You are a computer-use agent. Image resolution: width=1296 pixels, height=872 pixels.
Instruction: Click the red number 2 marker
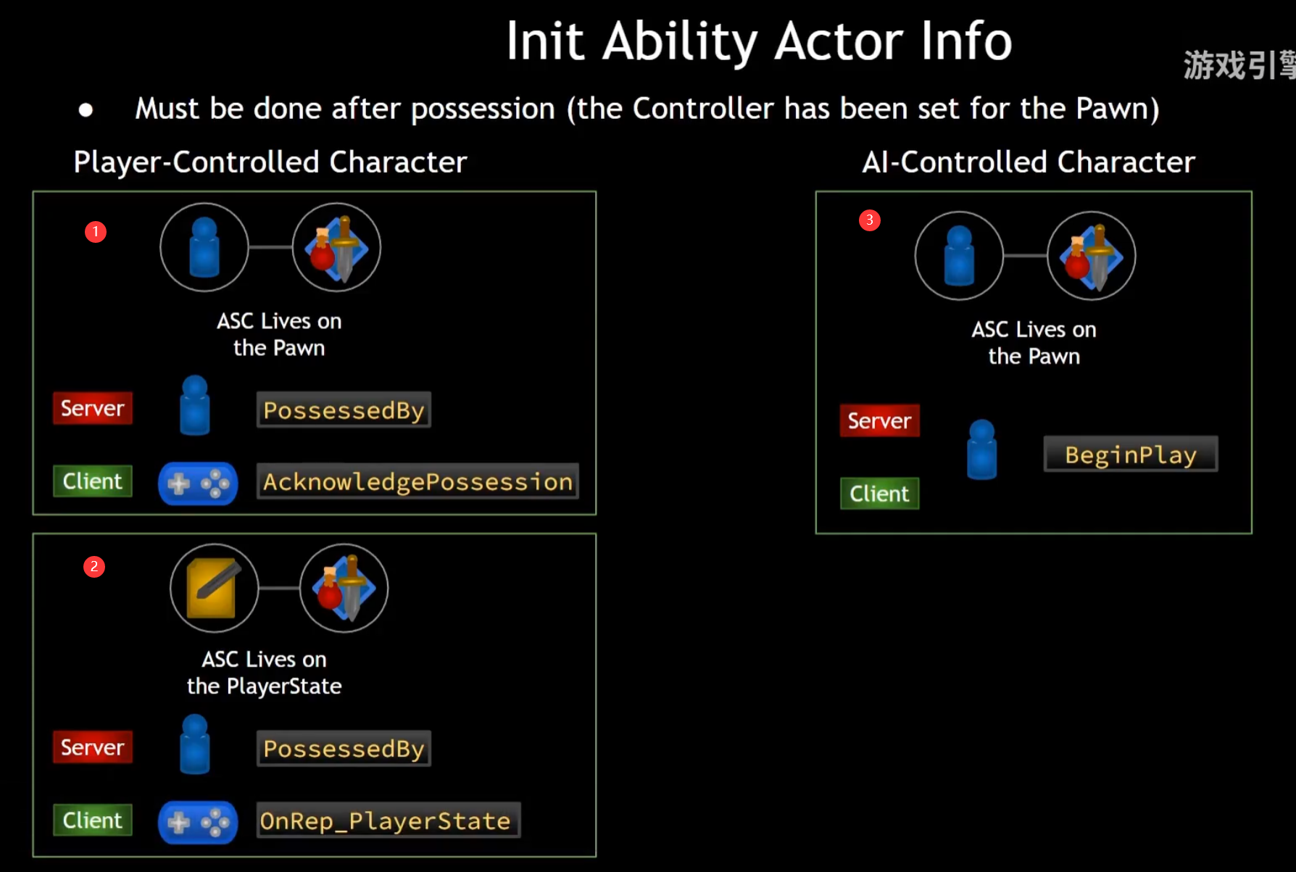pyautogui.click(x=94, y=567)
